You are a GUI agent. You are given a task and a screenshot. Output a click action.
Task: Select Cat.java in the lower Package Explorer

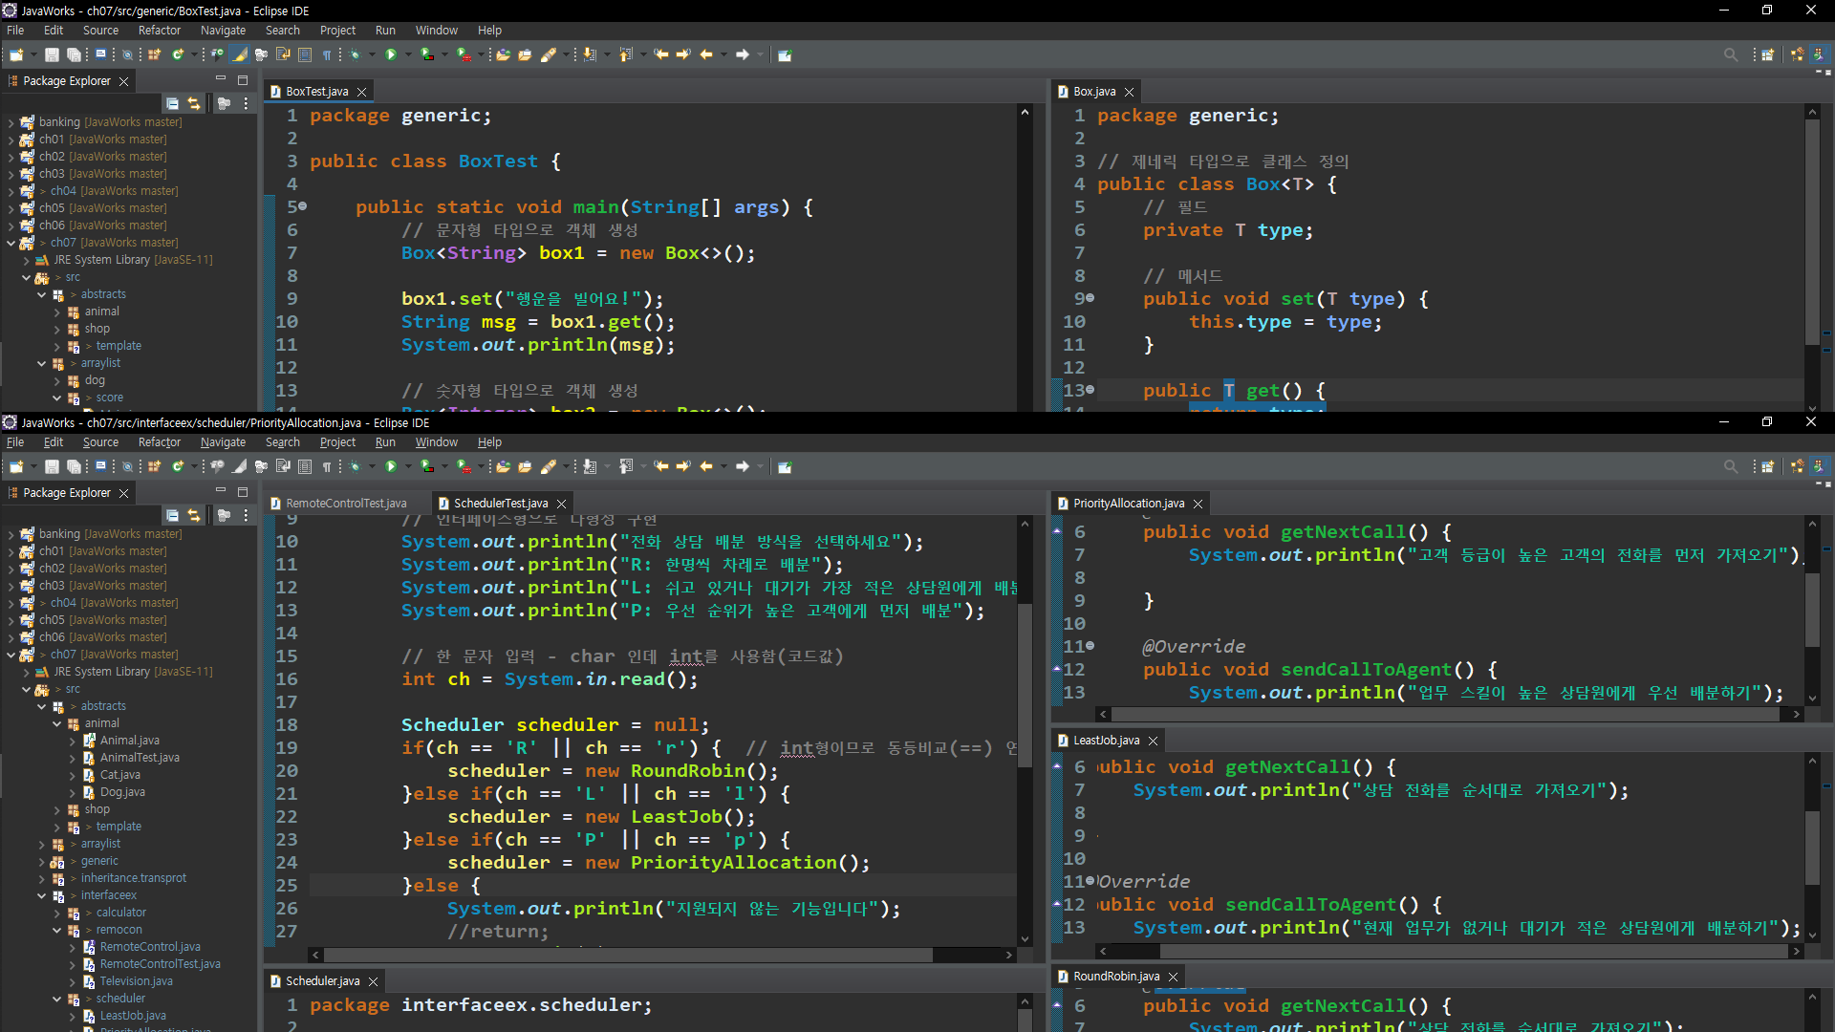pos(120,775)
